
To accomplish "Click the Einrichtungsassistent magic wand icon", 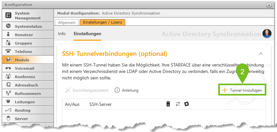I will coord(68,90).
